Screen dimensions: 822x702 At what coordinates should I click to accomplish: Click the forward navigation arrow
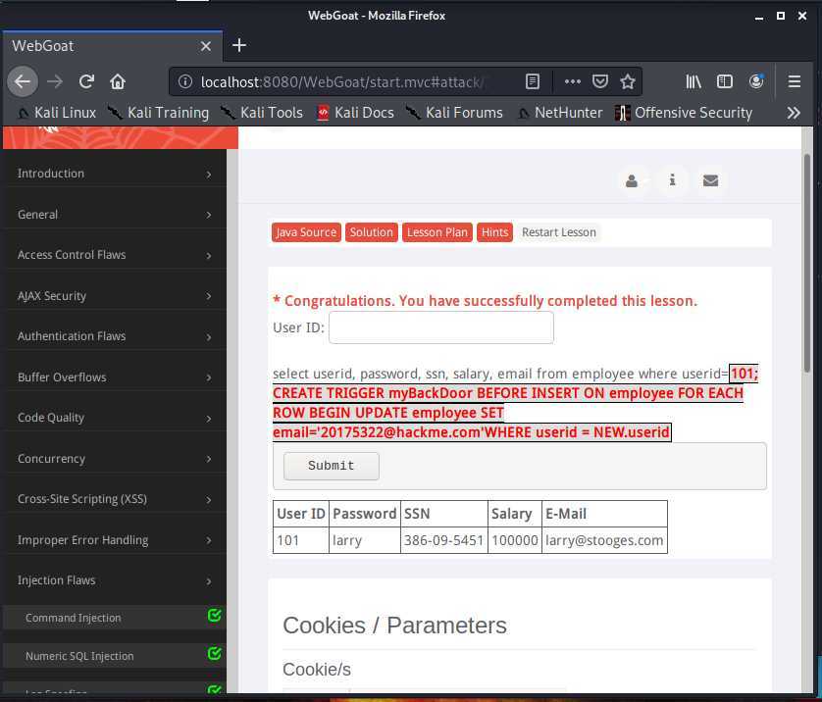pos(55,81)
